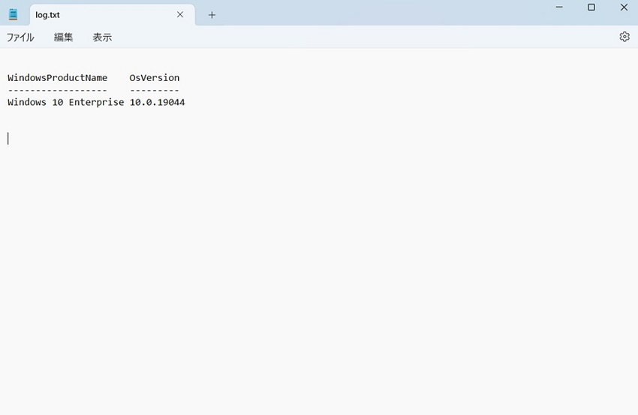
Task: Open the 編集 menu
Action: tap(63, 38)
